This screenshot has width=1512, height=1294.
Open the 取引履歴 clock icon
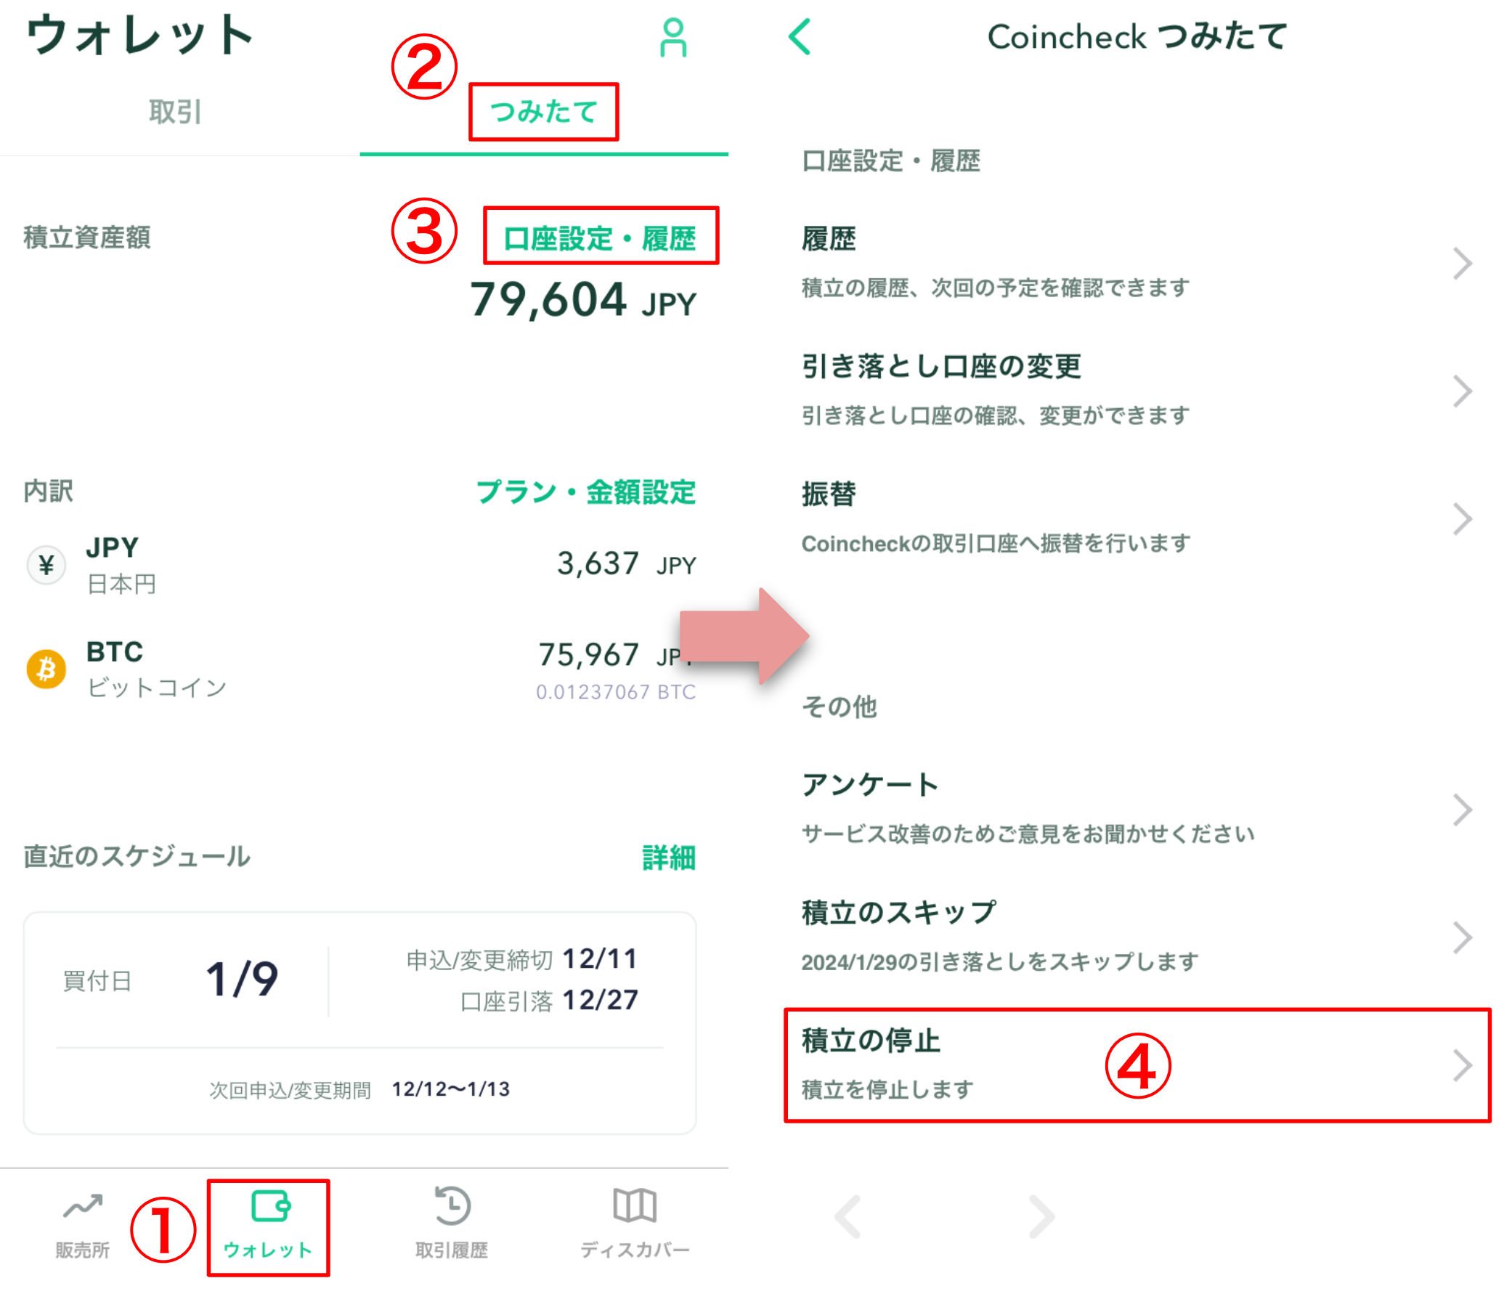click(x=452, y=1205)
